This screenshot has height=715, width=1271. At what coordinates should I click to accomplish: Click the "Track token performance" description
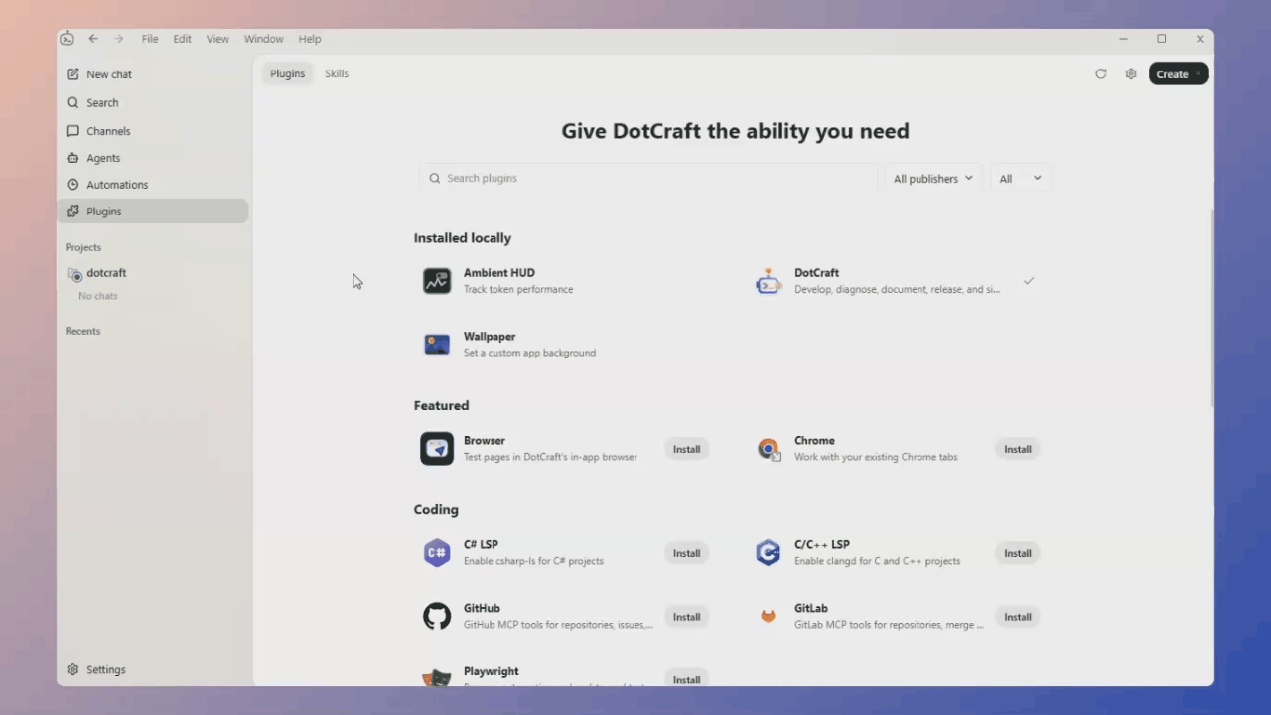[518, 290]
